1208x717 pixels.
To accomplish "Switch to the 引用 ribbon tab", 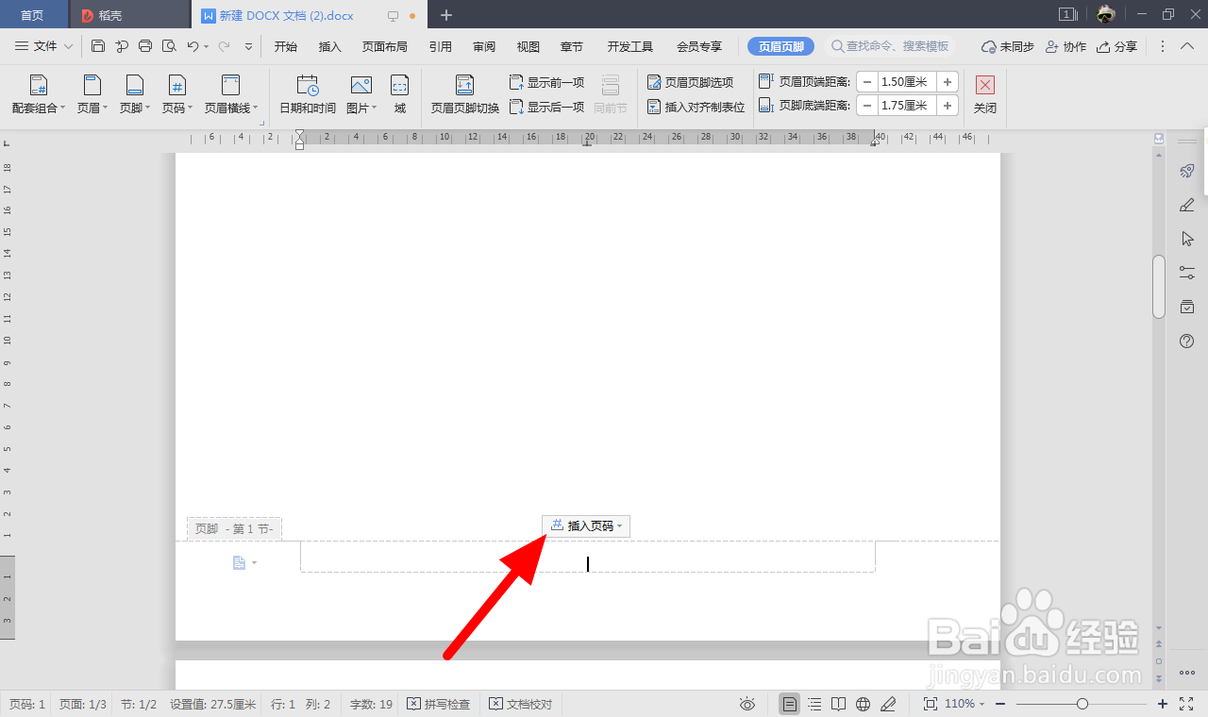I will (x=440, y=46).
